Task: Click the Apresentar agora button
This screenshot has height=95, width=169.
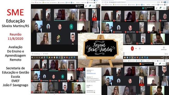Action: (164, 48)
